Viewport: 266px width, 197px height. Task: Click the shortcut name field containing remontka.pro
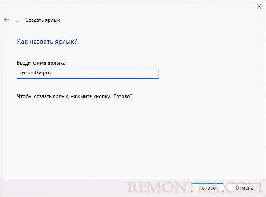tap(88, 73)
